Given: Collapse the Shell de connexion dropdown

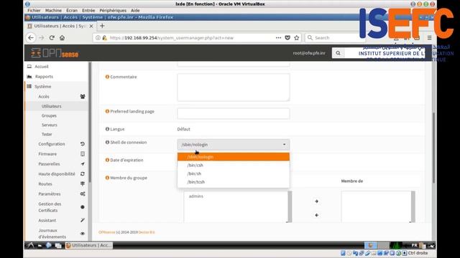Looking at the screenshot, I should click(x=234, y=145).
